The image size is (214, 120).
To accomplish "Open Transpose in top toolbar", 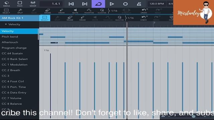I will 89,11.
